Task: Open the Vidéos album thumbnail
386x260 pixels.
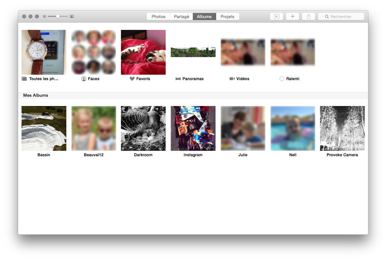Action: (243, 52)
